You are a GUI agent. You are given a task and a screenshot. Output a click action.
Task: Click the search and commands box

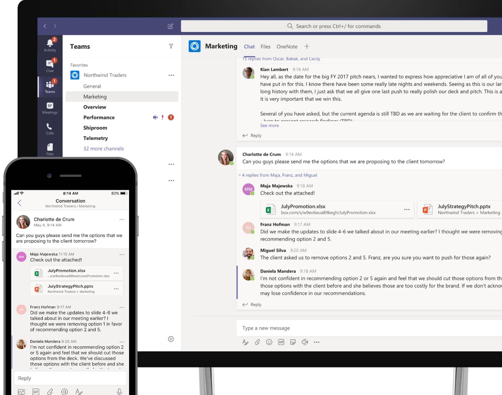point(334,26)
